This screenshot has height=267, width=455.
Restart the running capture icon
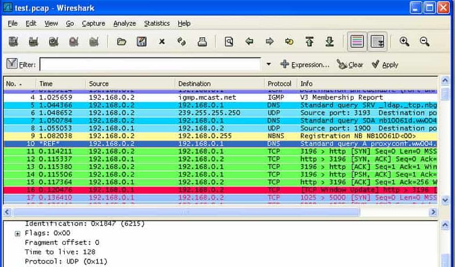[x=94, y=42]
